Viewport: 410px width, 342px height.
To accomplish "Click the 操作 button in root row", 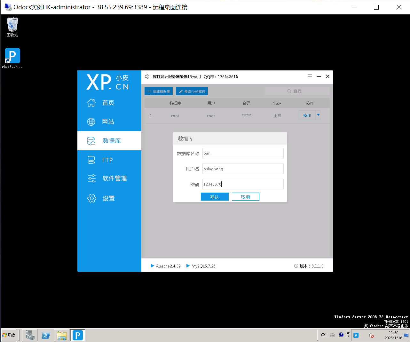I will (x=307, y=115).
